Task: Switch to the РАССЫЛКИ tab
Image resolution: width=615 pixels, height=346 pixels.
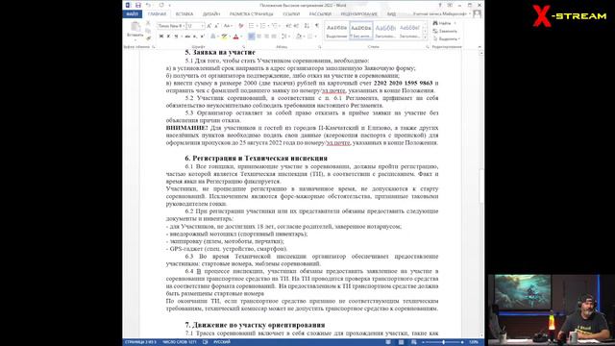Action: pyautogui.click(x=320, y=13)
